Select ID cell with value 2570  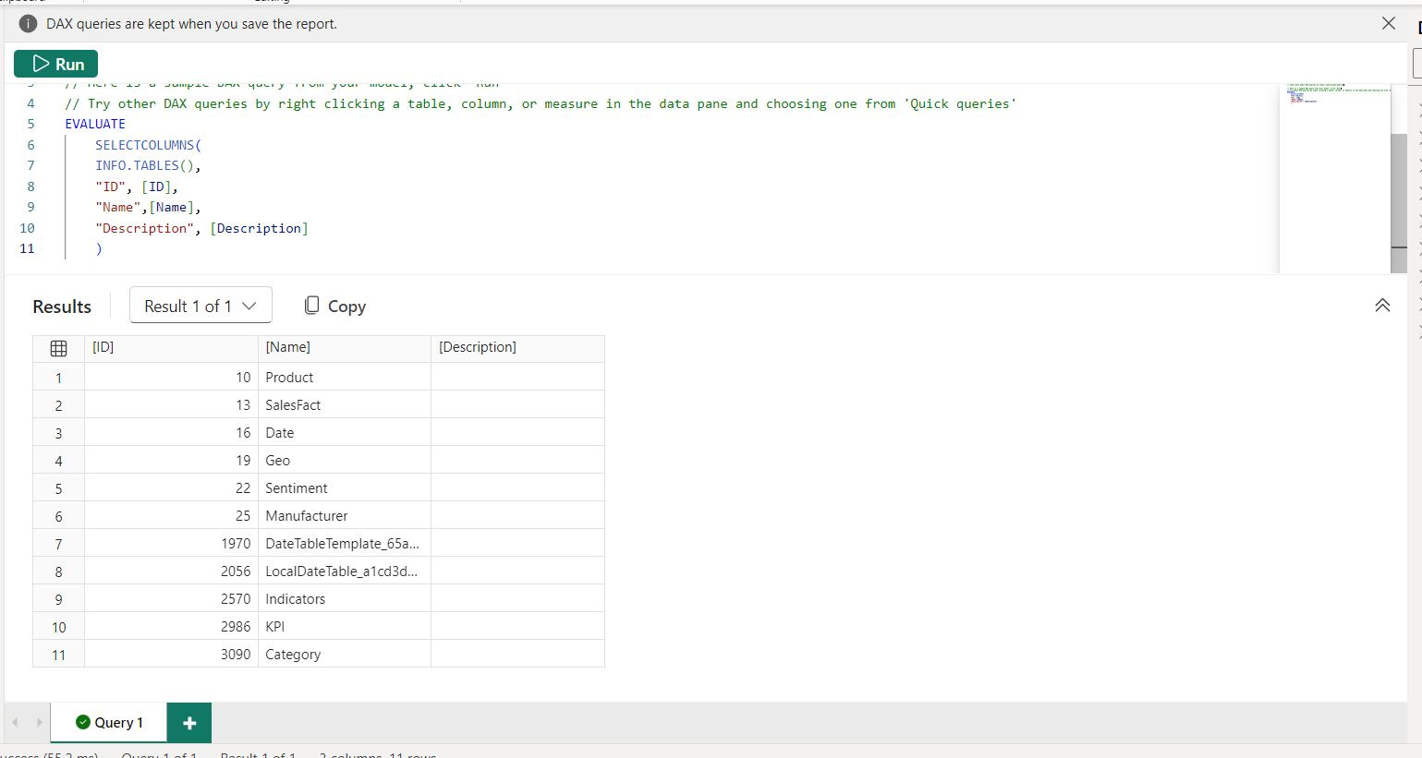tap(171, 598)
